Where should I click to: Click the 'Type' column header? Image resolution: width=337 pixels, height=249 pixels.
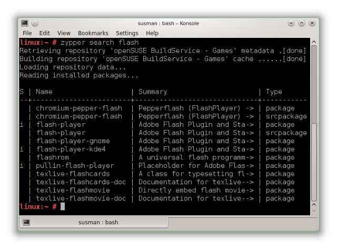[x=274, y=92]
